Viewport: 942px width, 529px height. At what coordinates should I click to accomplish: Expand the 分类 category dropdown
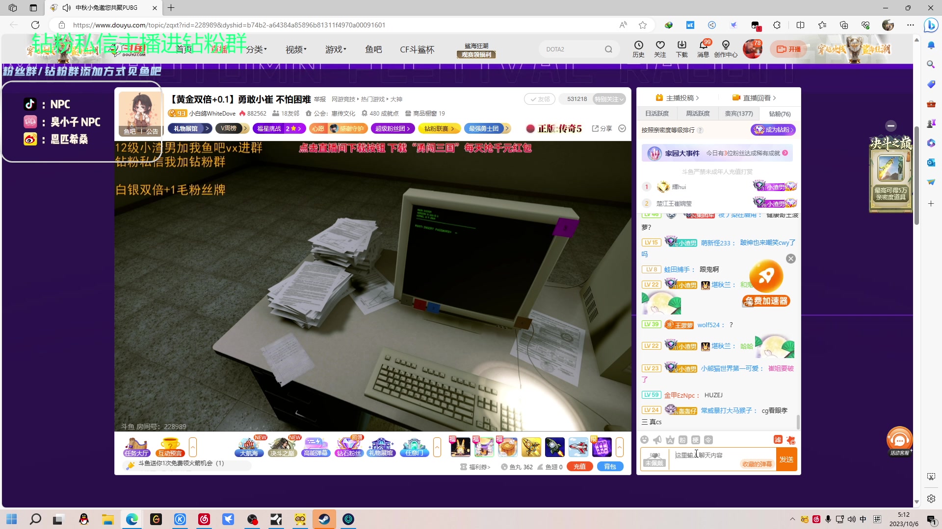(256, 49)
